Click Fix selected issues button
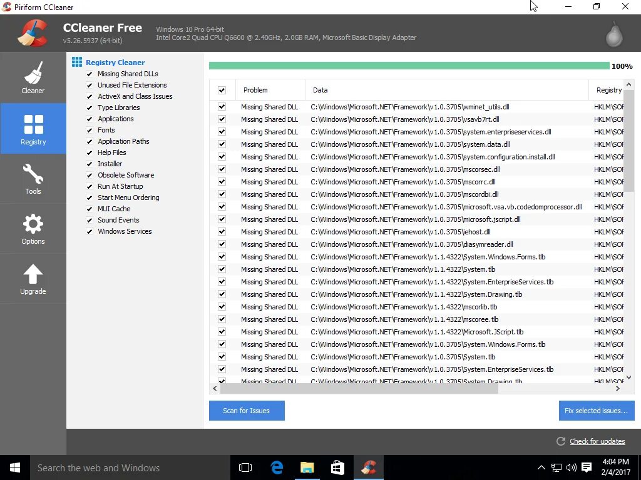This screenshot has height=480, width=641. coord(597,411)
